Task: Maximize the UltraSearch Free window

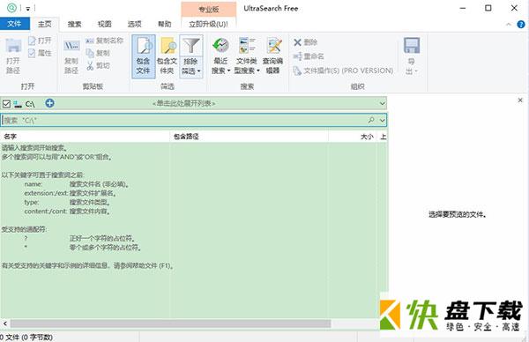Action: 488,8
